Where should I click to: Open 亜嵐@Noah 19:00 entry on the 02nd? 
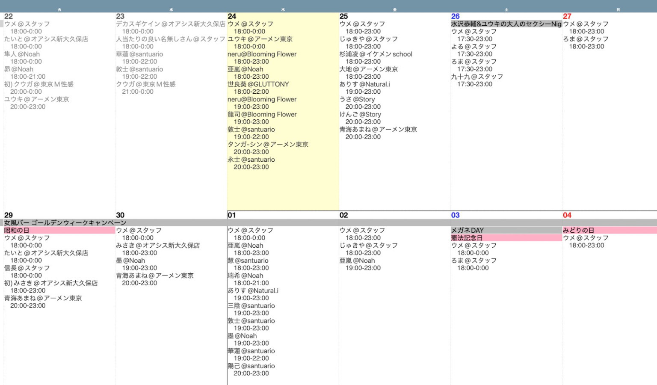pyautogui.click(x=357, y=261)
